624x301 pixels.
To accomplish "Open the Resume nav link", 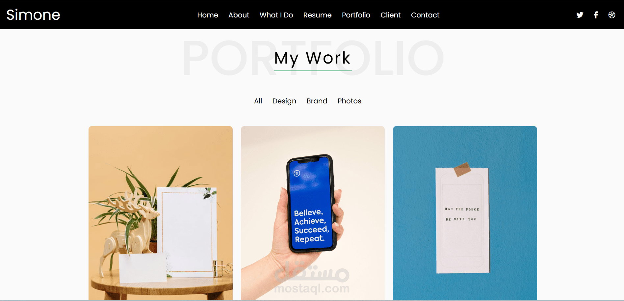I will (317, 15).
